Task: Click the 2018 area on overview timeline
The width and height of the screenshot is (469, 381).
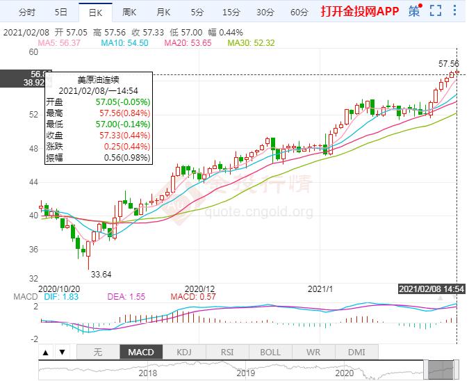Action: coord(147,373)
